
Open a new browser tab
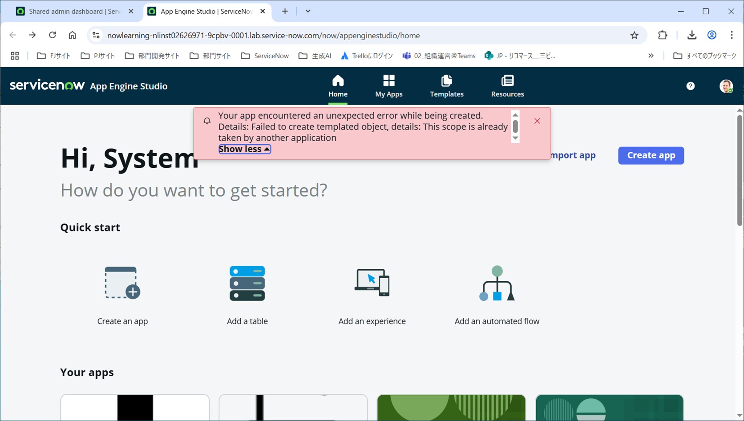pos(285,12)
